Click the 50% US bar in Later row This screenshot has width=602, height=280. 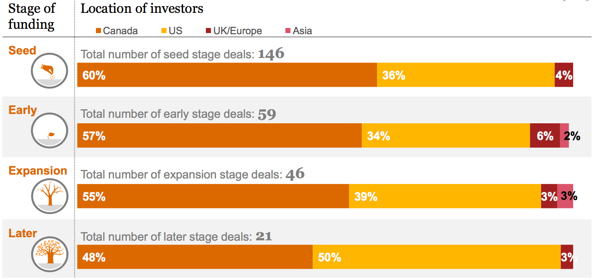437,257
